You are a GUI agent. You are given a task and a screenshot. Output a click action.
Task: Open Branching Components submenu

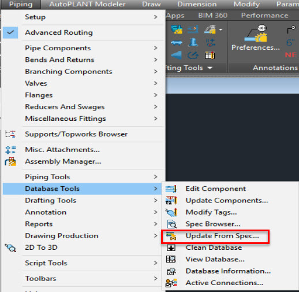69,72
